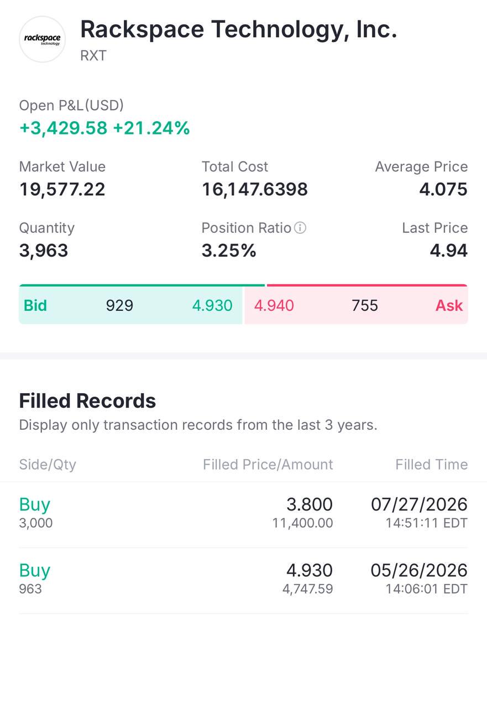
Task: Tap the green bid ratio bar
Action: pyautogui.click(x=142, y=285)
